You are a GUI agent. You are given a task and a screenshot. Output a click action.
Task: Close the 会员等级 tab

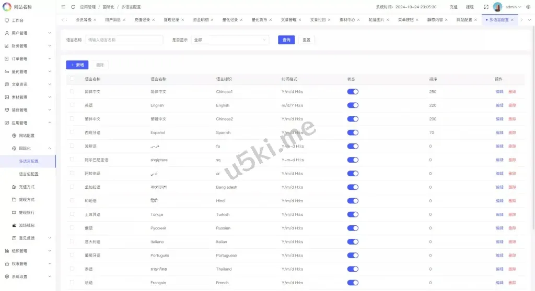pos(95,20)
